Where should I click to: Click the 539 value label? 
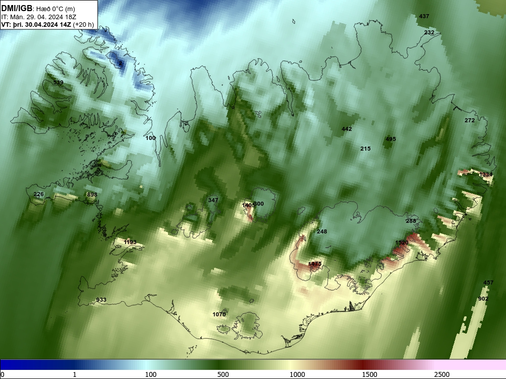click(58, 82)
